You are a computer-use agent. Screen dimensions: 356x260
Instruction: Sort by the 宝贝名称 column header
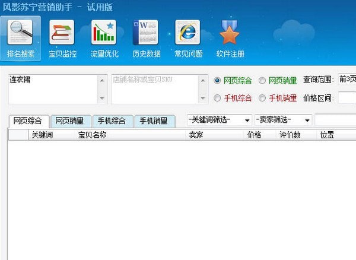[92, 135]
